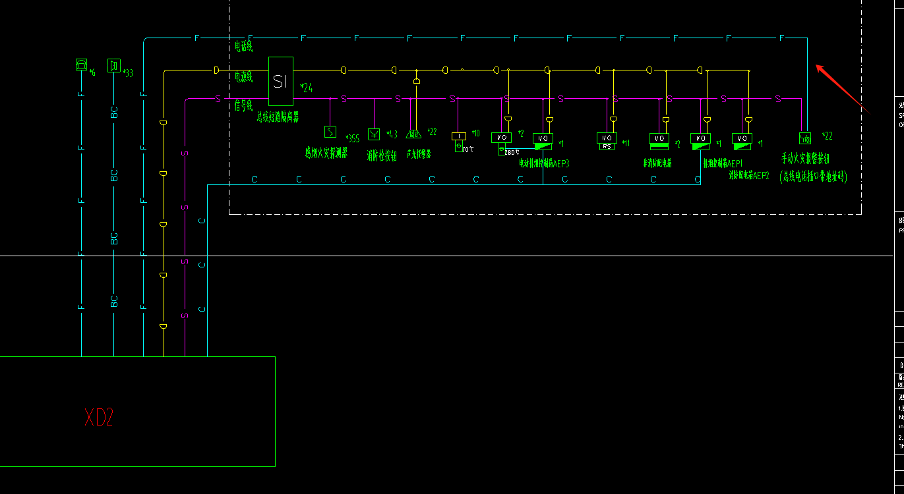Select the manual fire alarm button symbol
904x494 pixels.
[805, 138]
